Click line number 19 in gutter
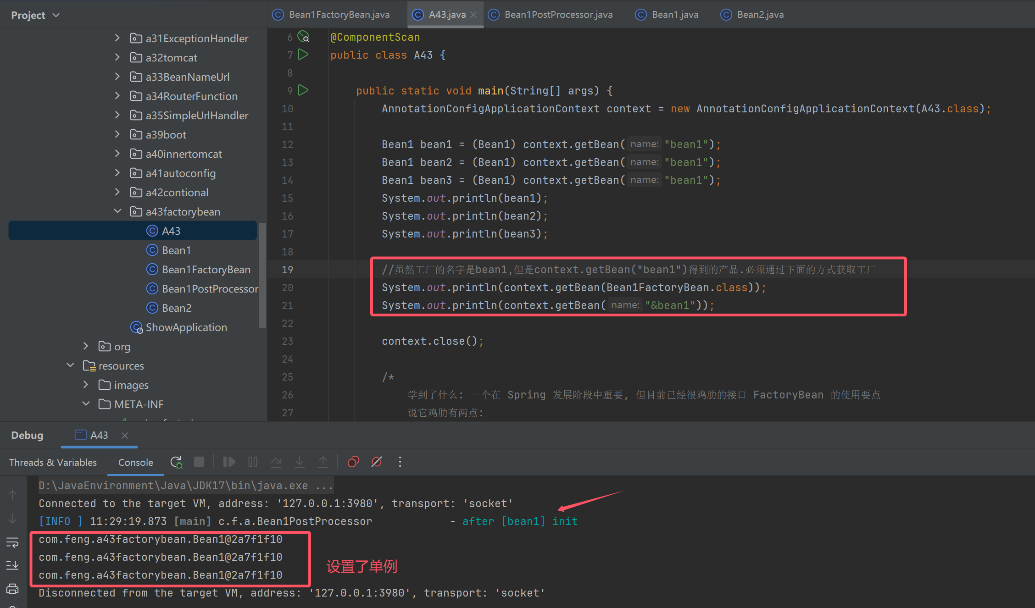The width and height of the screenshot is (1035, 608). [x=287, y=270]
